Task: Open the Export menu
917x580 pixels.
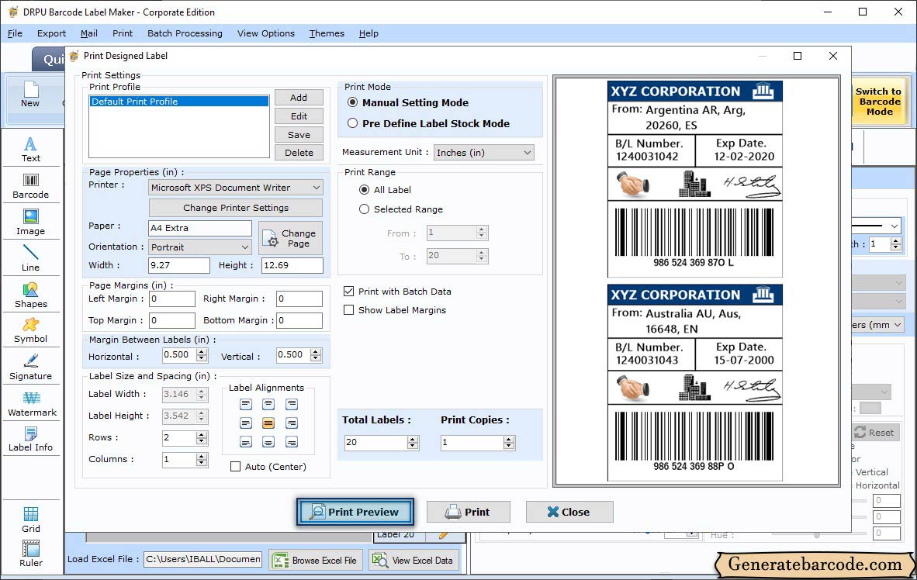Action: [x=51, y=33]
